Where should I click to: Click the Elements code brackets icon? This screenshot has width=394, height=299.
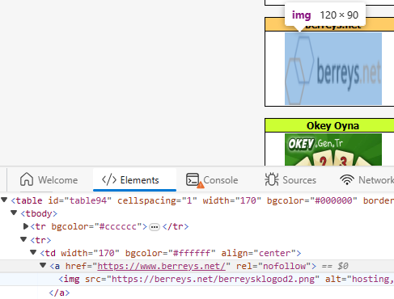click(109, 179)
